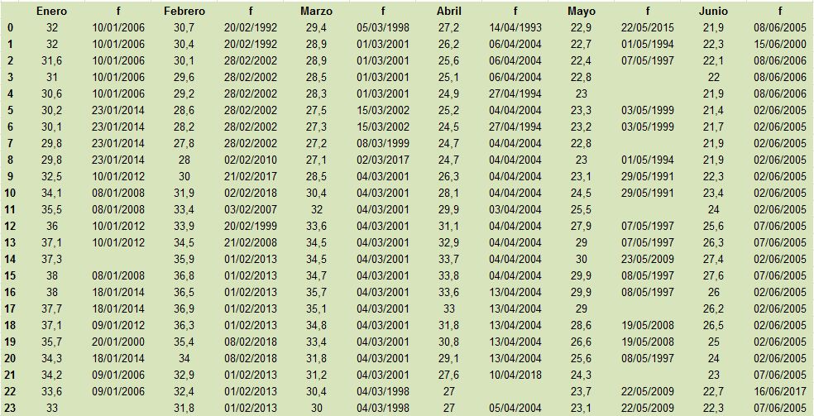Viewport: 814px width, 416px height.
Task: Select date 21/02/2017 in row 9
Action: click(x=251, y=176)
